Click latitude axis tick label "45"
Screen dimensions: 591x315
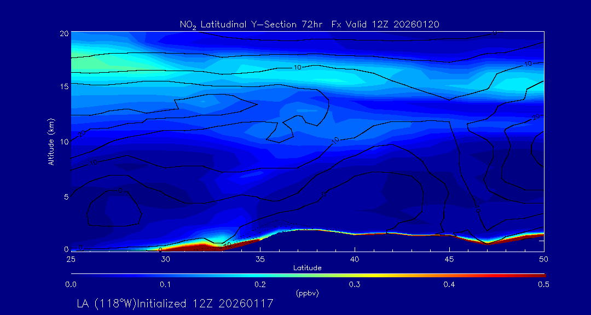tap(449, 259)
